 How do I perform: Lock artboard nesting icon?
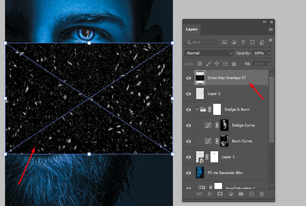[226, 64]
